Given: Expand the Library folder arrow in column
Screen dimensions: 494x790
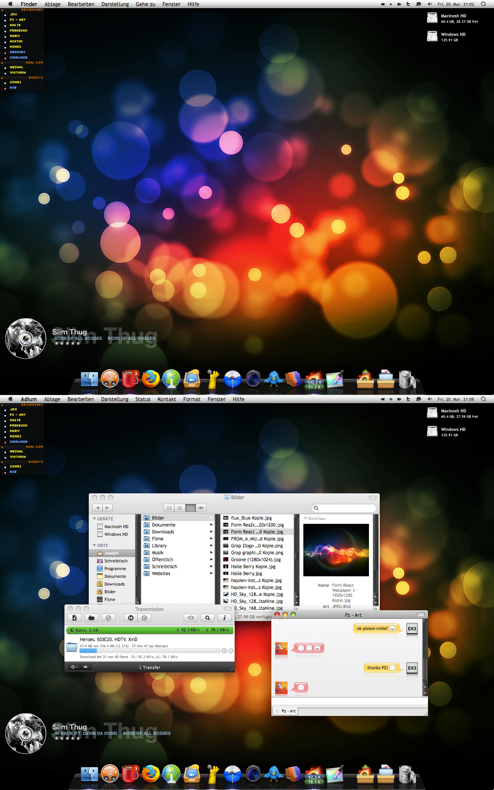Looking at the screenshot, I should [211, 546].
